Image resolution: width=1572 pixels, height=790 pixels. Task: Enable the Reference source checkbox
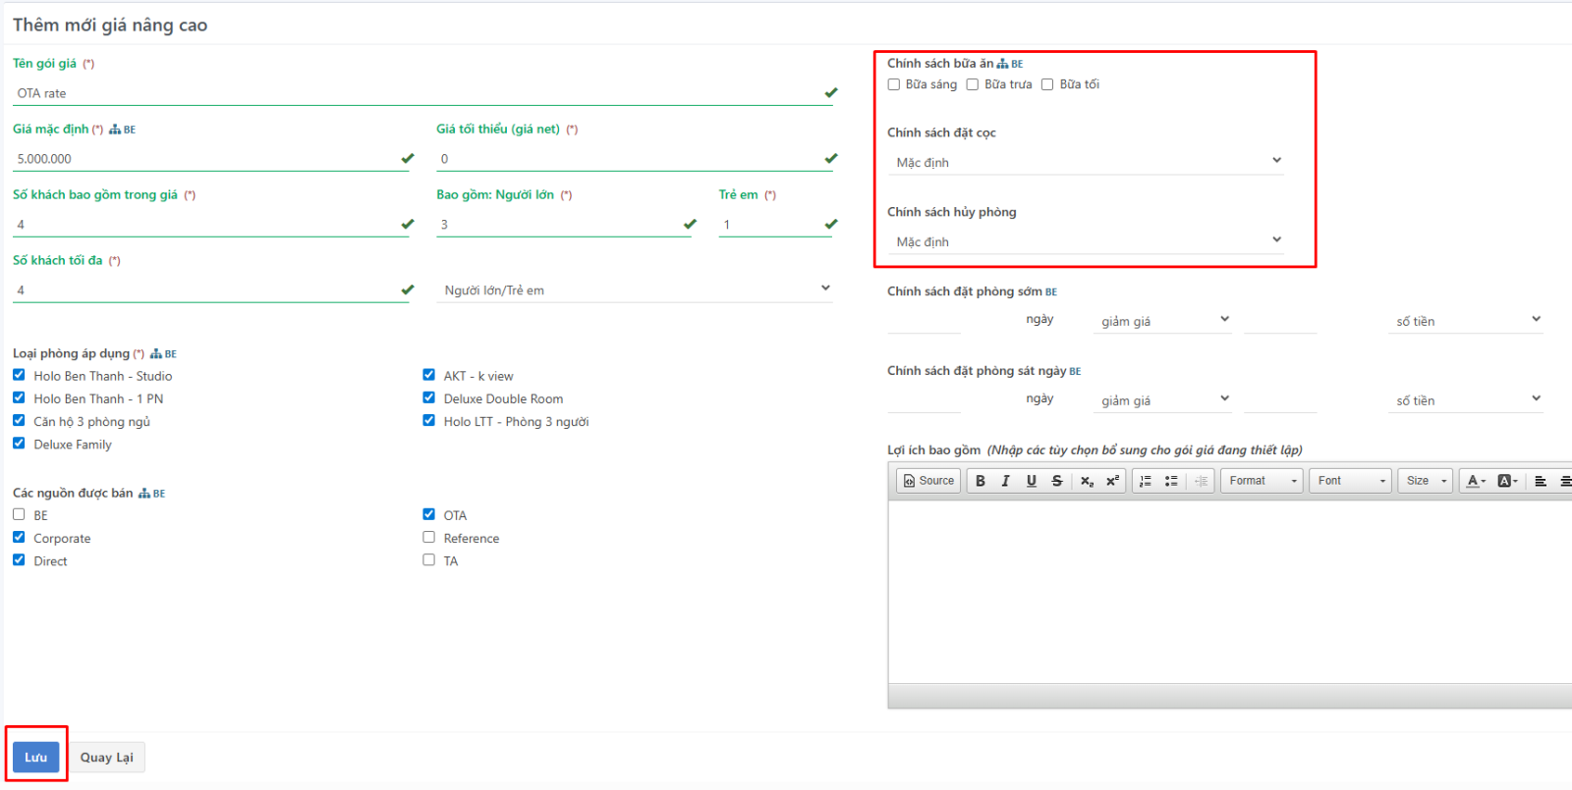428,537
